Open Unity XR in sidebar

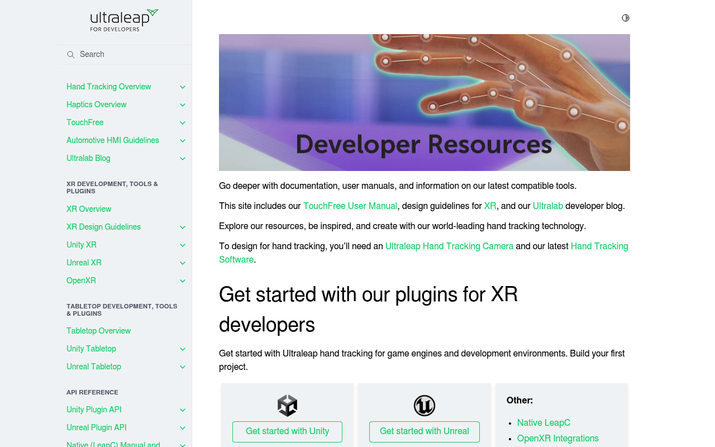tap(82, 245)
